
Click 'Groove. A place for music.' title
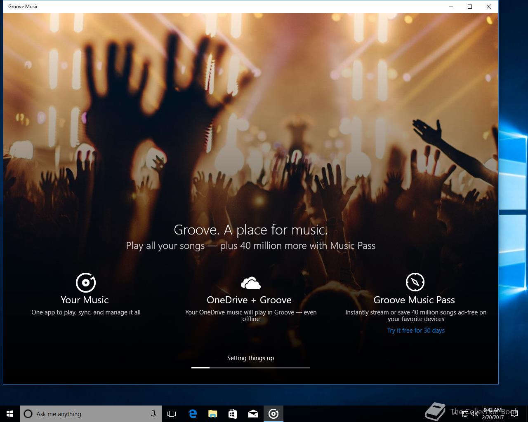(251, 230)
